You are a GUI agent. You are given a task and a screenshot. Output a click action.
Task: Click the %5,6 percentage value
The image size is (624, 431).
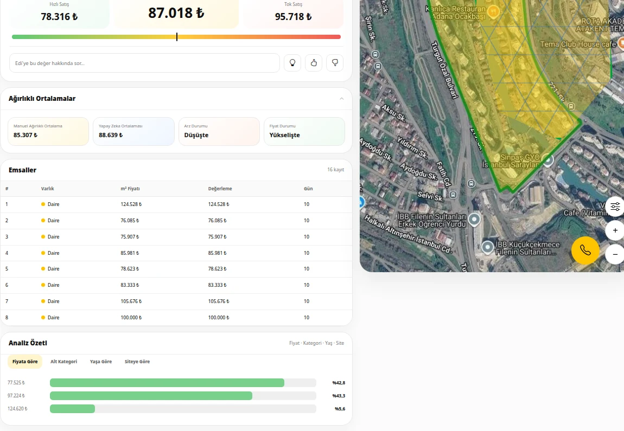[340, 409]
